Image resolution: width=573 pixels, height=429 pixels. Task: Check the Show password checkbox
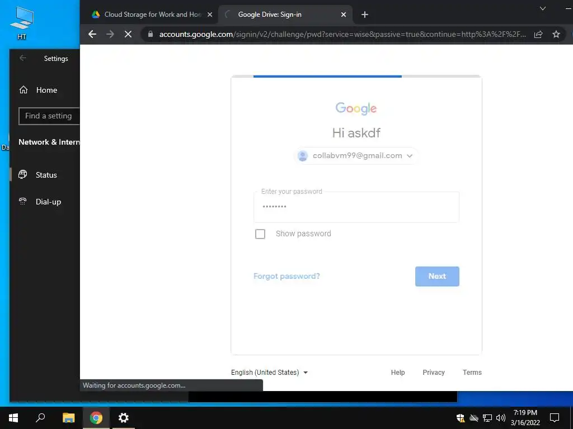click(x=260, y=234)
